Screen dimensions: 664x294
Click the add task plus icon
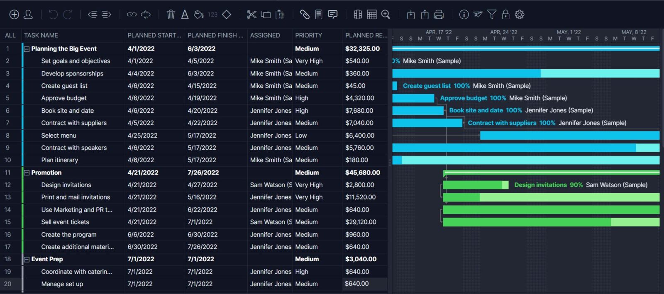[14, 15]
